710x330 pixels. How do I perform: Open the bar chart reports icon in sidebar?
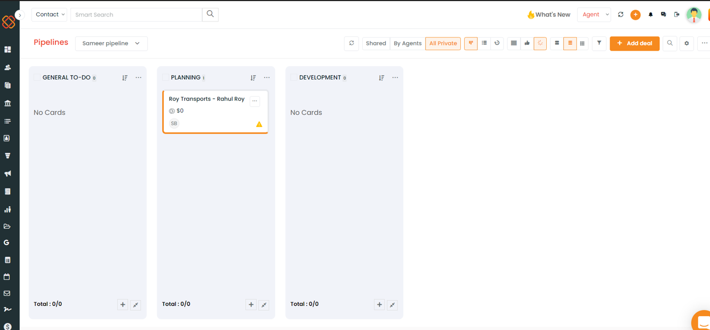coord(7,209)
